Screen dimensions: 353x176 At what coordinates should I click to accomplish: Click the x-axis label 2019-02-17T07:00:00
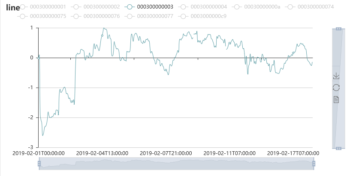coord(293,153)
